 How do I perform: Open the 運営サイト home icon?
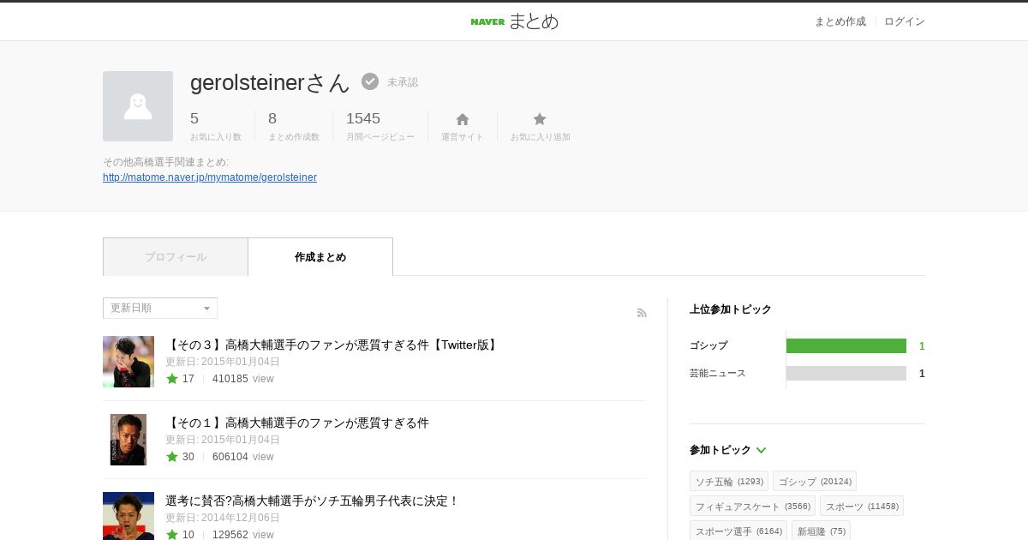463,119
